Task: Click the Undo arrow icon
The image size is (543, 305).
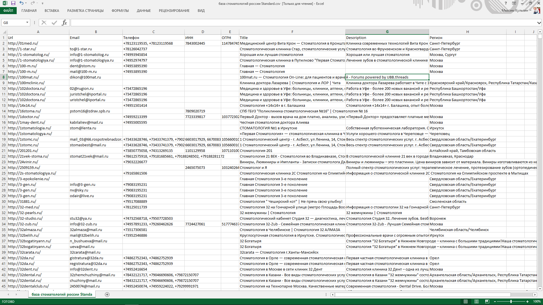Action: point(21,3)
